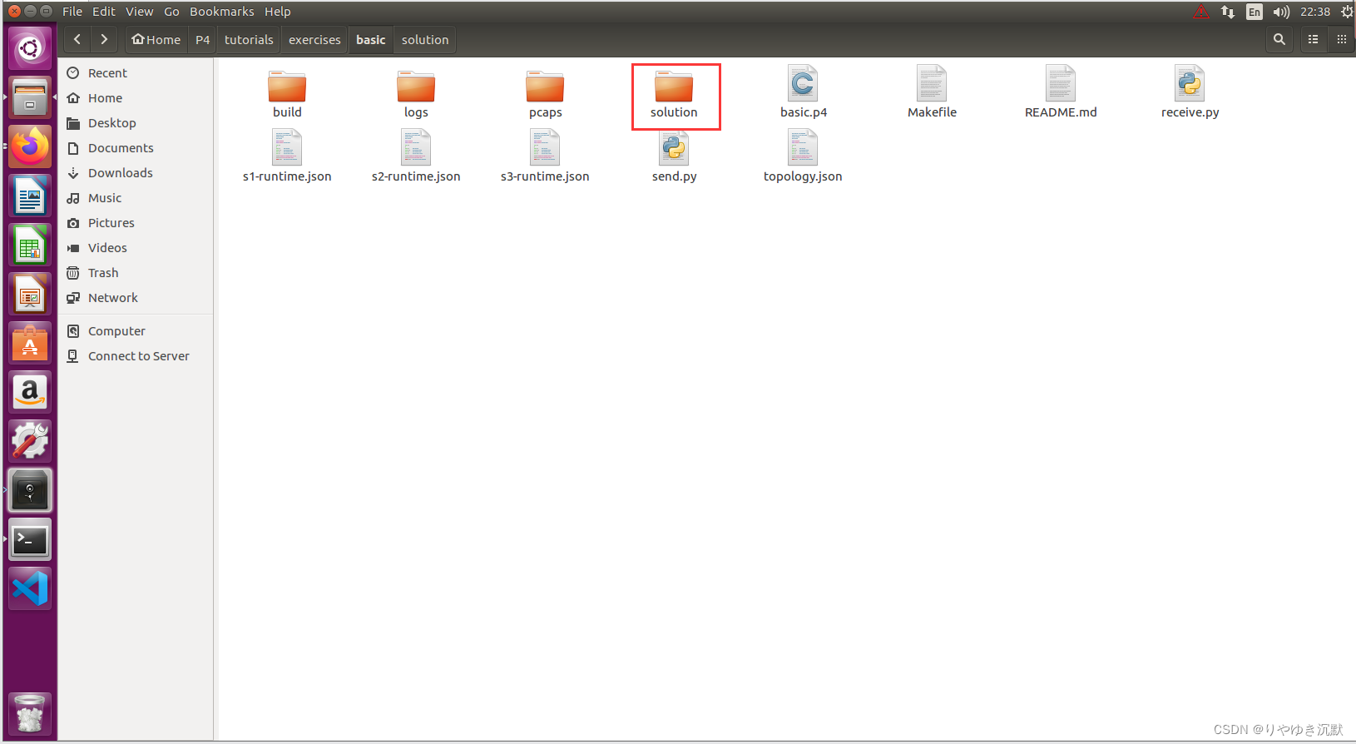Image resolution: width=1356 pixels, height=744 pixels.
Task: Open Amazon launcher in the dock
Action: click(30, 392)
